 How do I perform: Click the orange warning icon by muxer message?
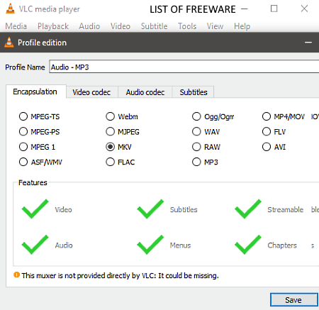16,275
